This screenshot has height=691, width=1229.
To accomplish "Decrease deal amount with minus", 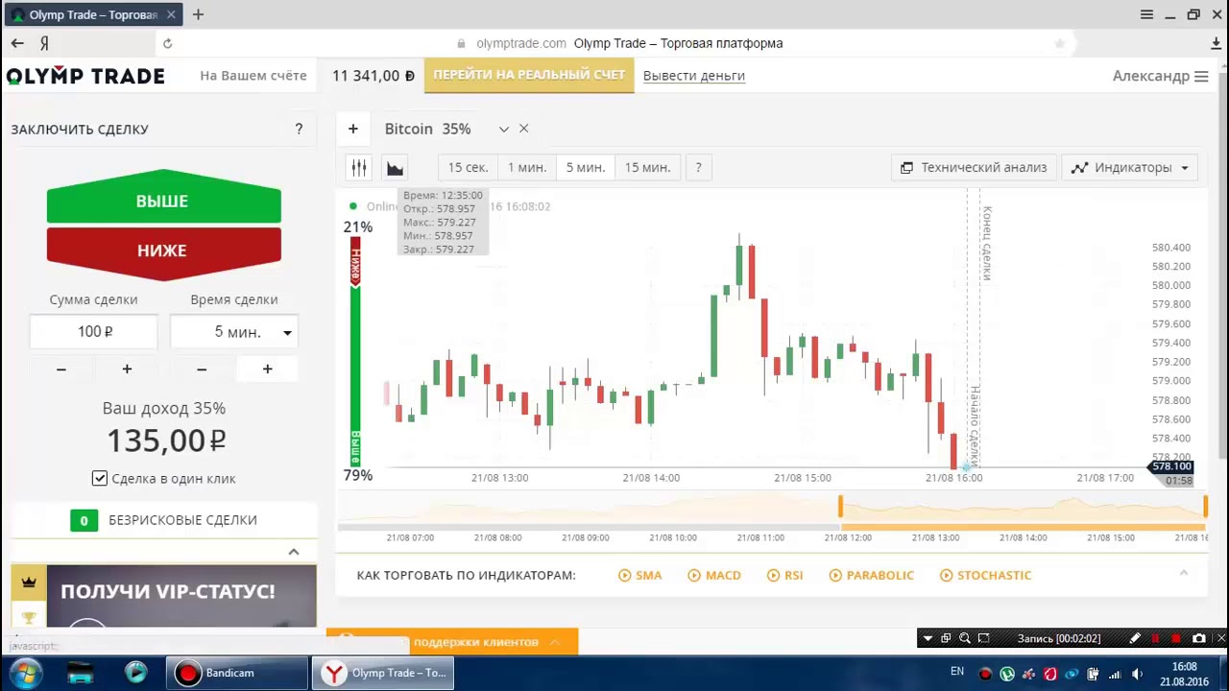I will point(61,369).
